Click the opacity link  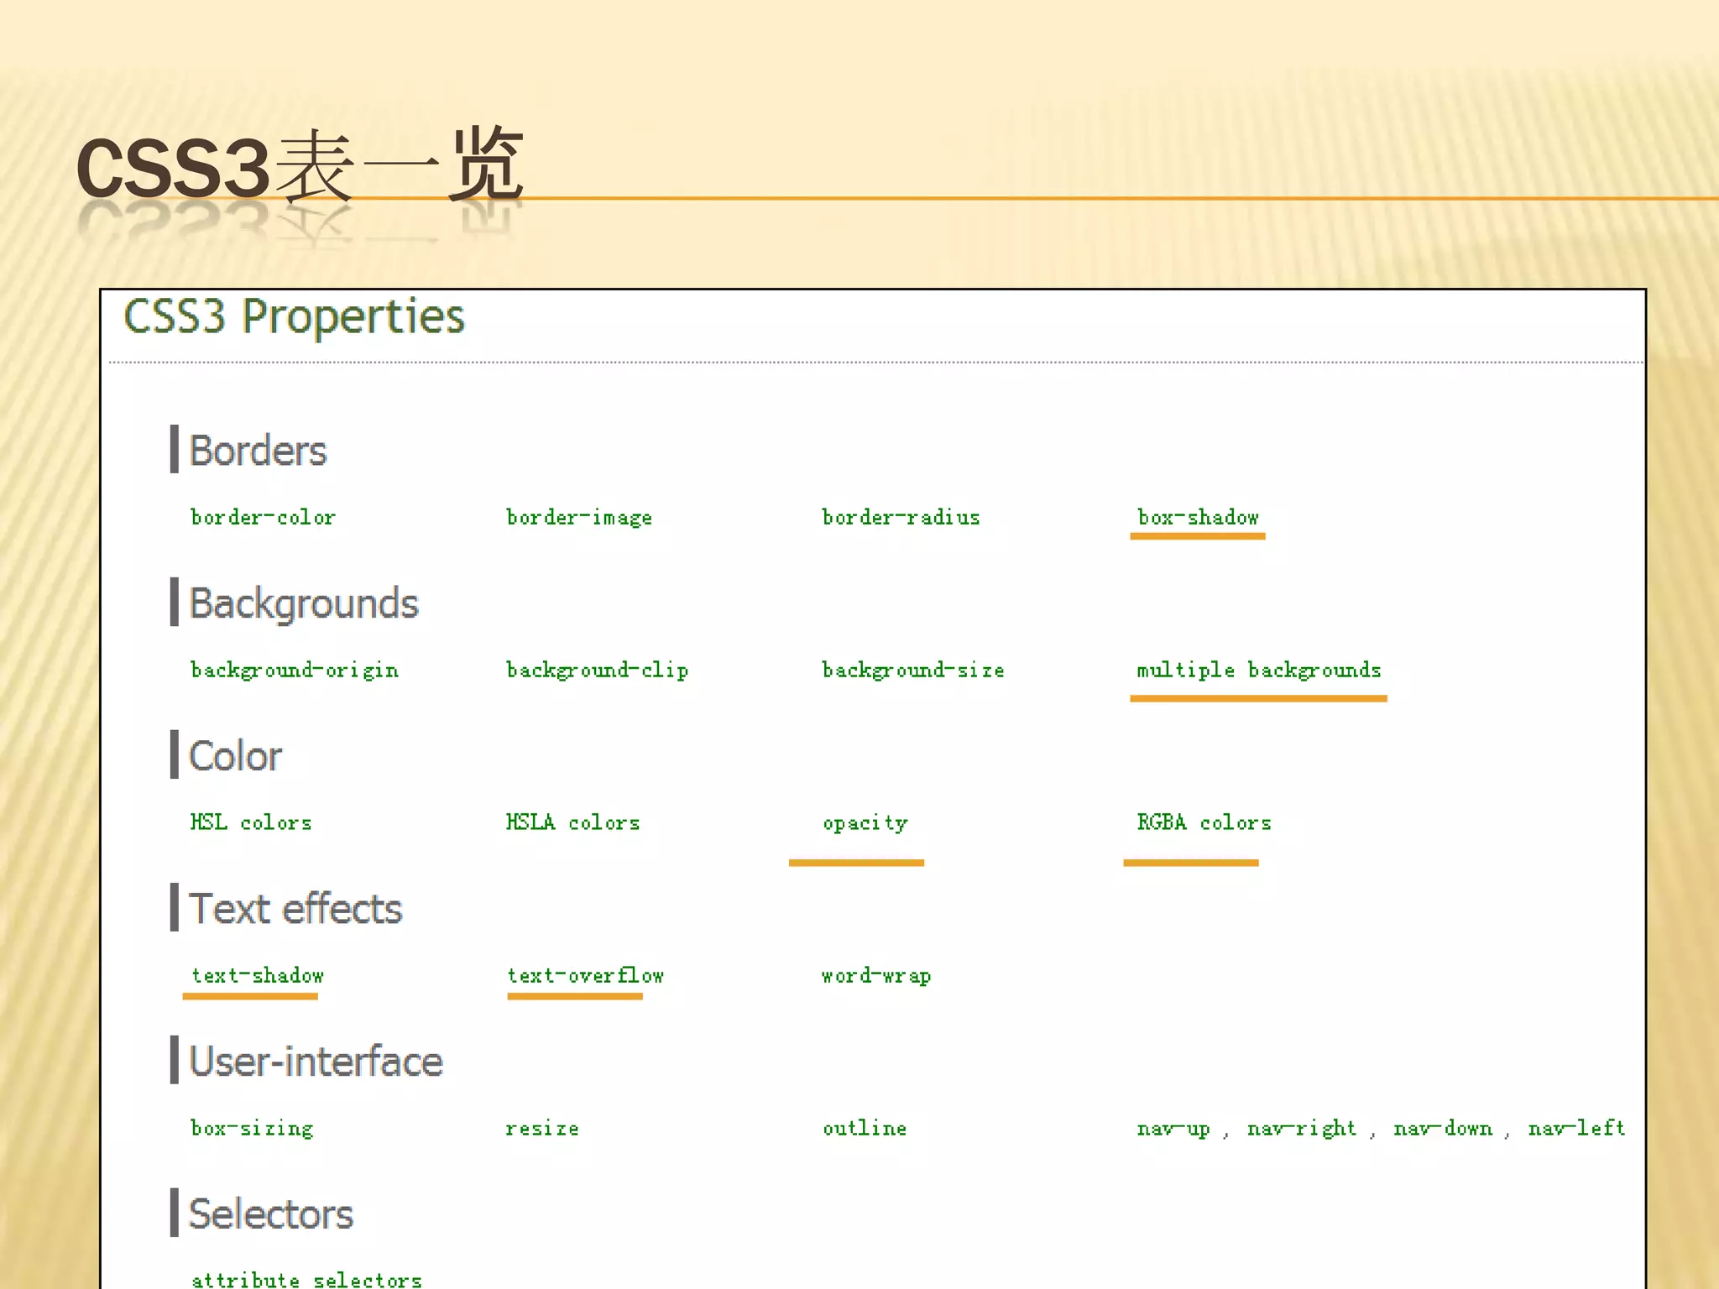865,823
